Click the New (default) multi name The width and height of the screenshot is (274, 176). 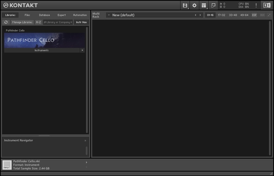[x=123, y=15]
